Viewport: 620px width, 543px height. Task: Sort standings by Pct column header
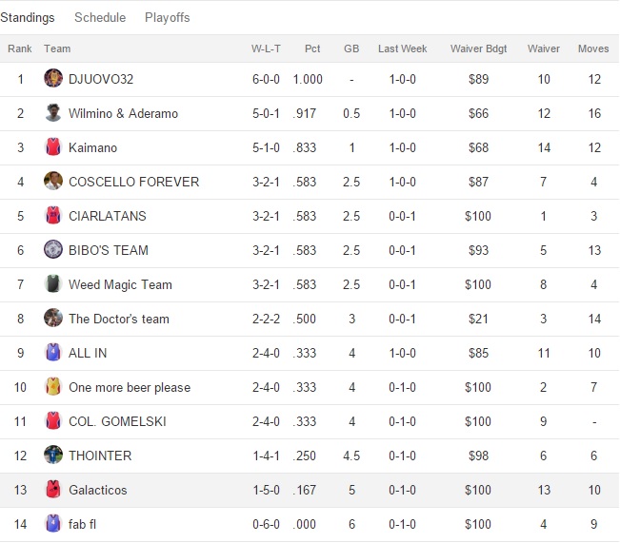(312, 48)
